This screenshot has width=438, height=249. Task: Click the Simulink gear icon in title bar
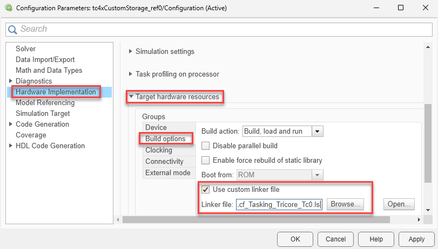8,8
